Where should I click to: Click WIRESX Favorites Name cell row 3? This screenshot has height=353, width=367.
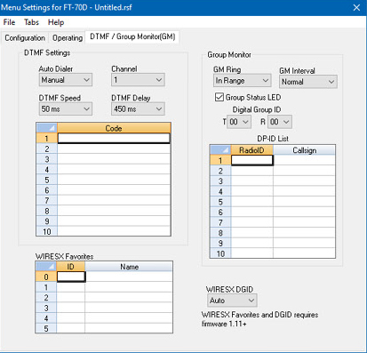point(129,308)
